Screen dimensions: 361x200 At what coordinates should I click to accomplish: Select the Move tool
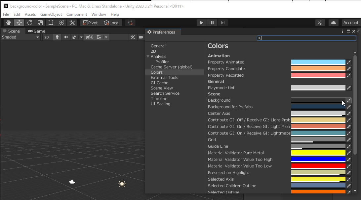point(19,22)
